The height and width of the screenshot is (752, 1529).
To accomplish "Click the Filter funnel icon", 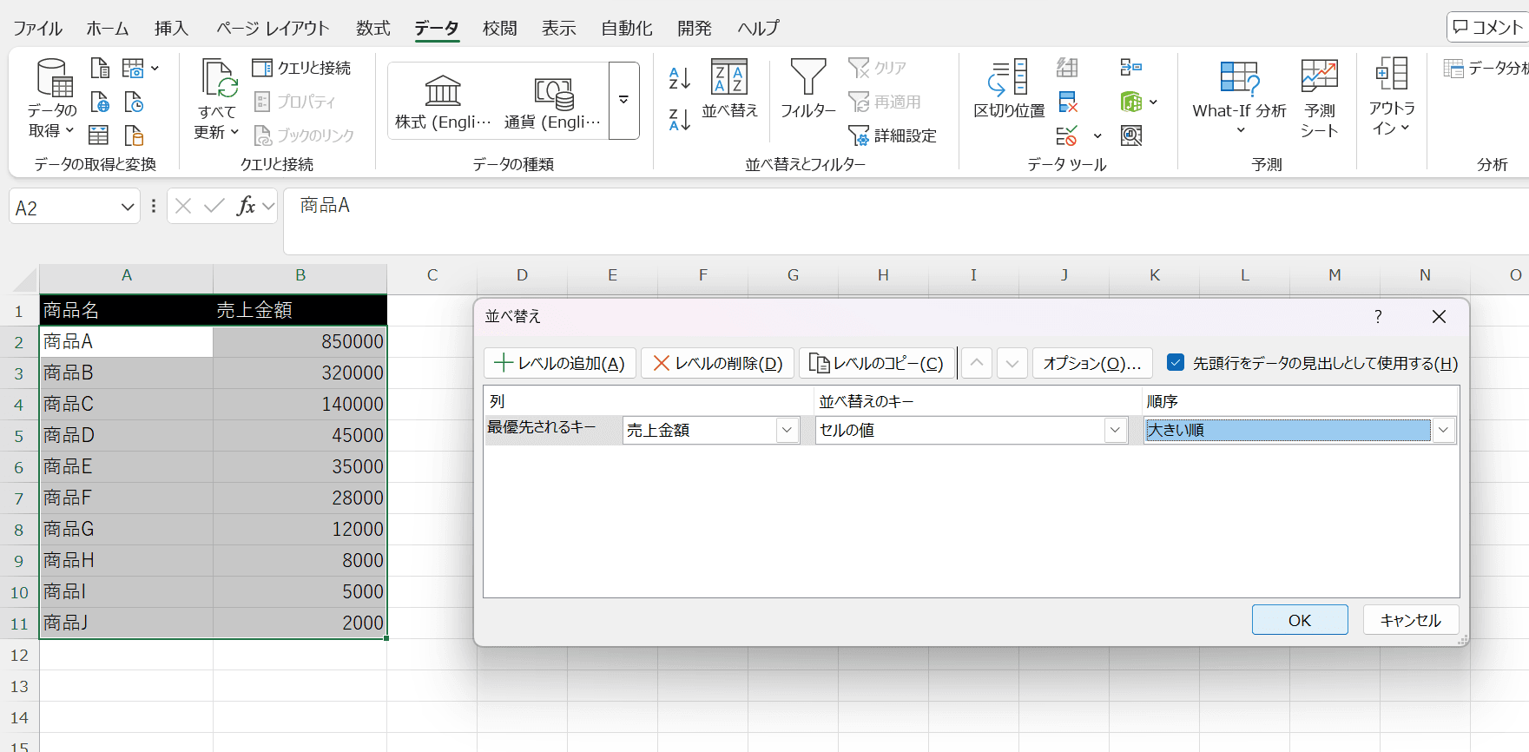I will 807,78.
